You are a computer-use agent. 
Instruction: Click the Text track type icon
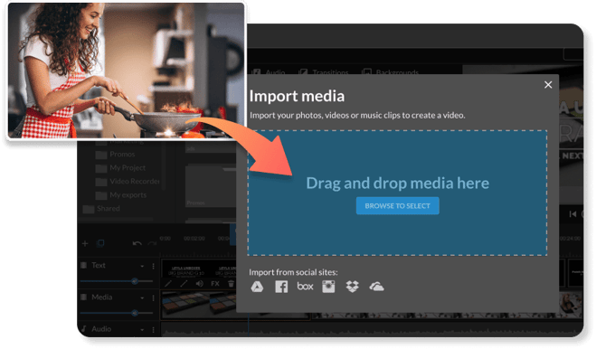click(83, 265)
